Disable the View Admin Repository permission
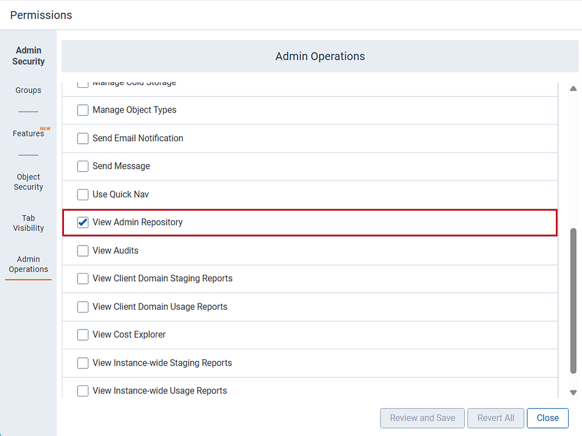 [x=83, y=222]
